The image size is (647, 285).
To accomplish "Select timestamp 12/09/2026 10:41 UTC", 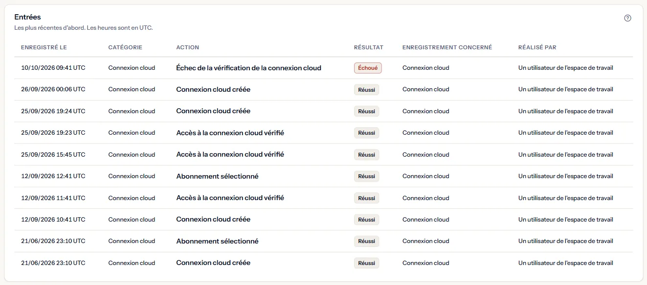I will (x=53, y=220).
